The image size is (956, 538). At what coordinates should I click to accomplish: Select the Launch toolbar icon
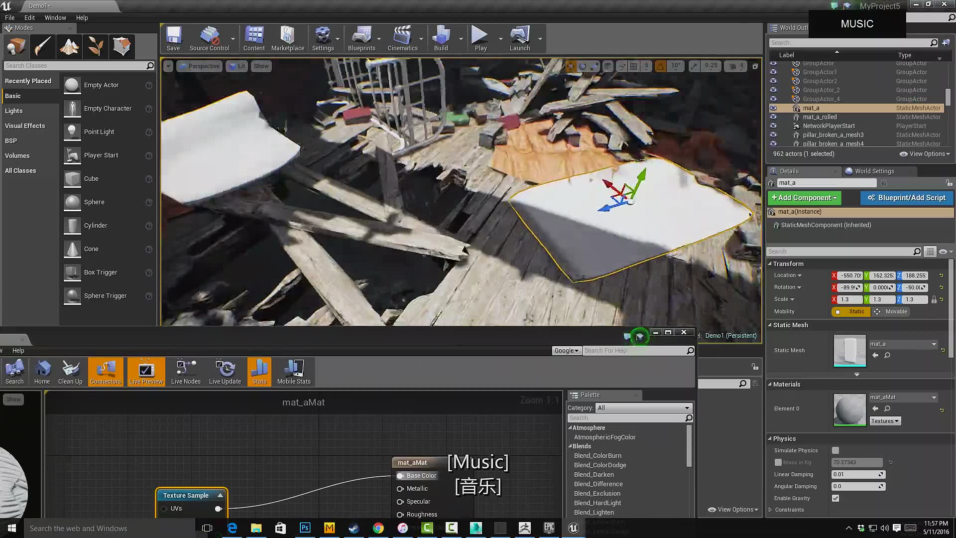tap(519, 38)
